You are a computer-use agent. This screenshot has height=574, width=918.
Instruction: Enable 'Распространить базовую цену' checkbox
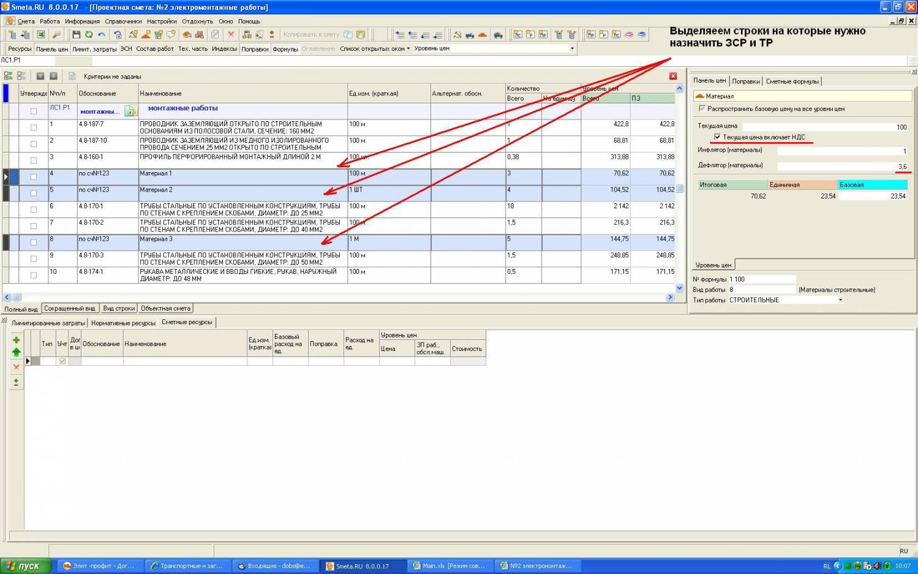(702, 108)
